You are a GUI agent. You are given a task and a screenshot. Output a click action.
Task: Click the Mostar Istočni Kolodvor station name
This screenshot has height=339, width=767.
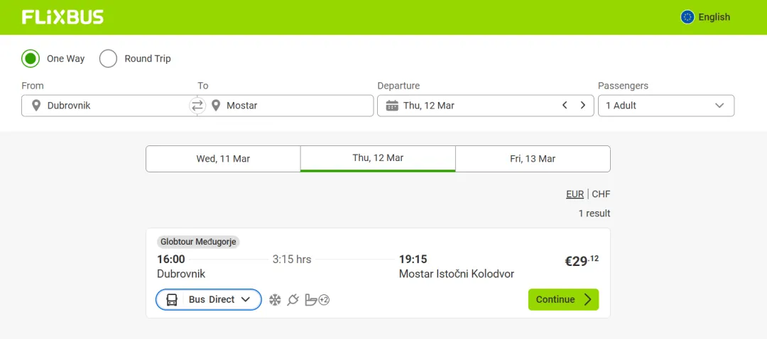tap(457, 274)
